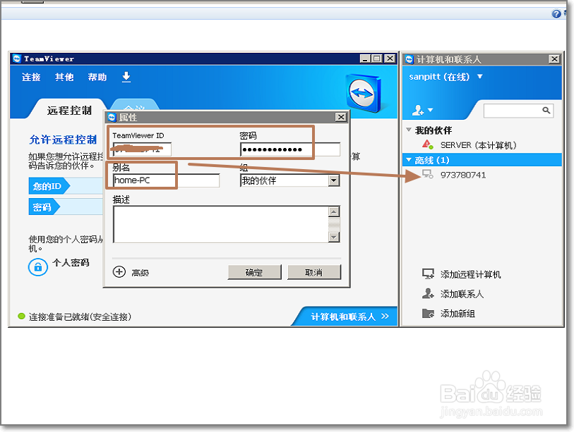Collapse the 离线 (1) group
Viewport: 574px width, 432px height.
pos(408,159)
